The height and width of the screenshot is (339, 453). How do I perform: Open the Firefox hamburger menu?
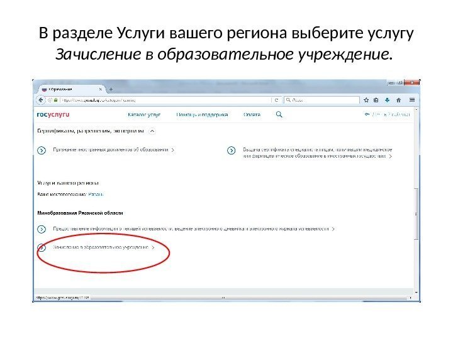412,100
